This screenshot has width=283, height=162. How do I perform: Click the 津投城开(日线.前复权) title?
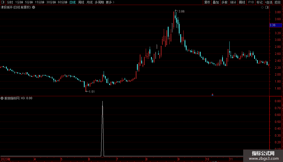(x=16, y=7)
